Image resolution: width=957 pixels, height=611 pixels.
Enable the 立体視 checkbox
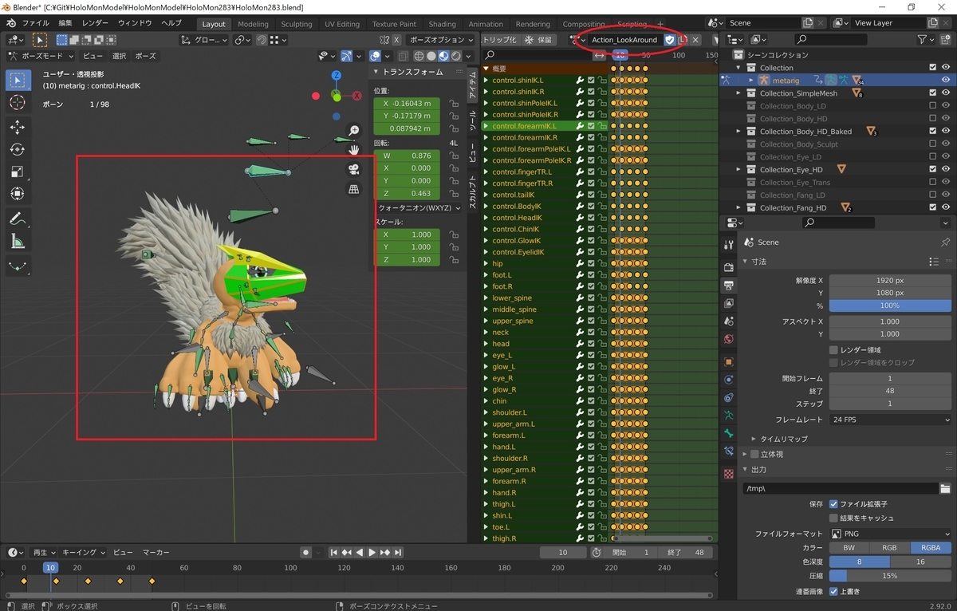754,454
